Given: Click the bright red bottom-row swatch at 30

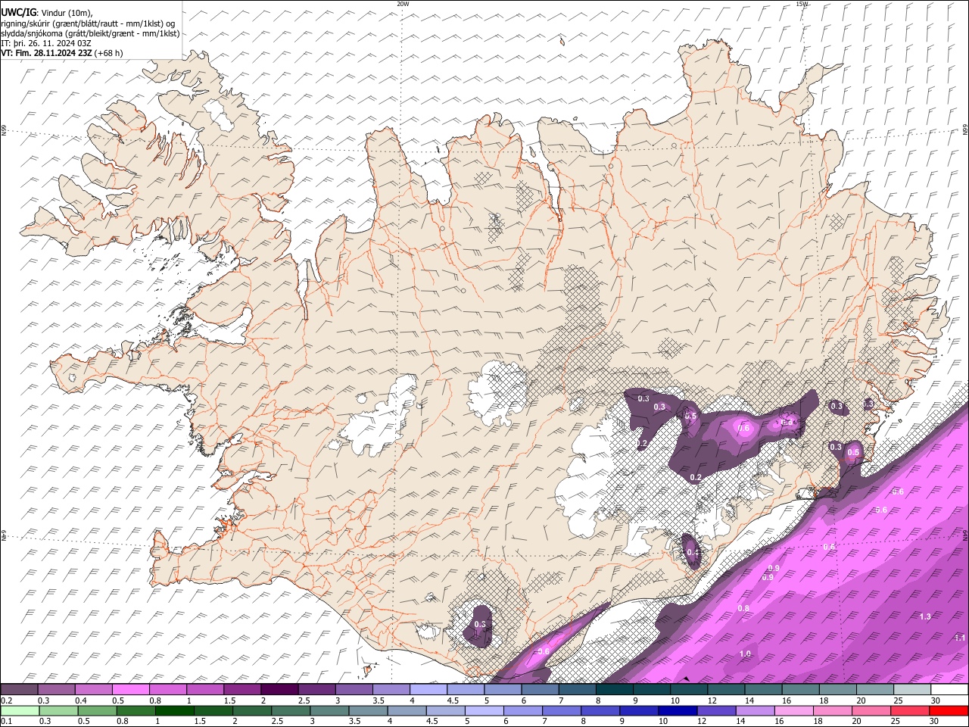Looking at the screenshot, I should [x=948, y=710].
